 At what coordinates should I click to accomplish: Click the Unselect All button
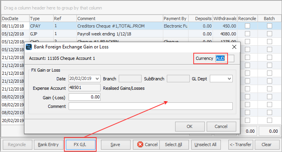[x=206, y=145]
